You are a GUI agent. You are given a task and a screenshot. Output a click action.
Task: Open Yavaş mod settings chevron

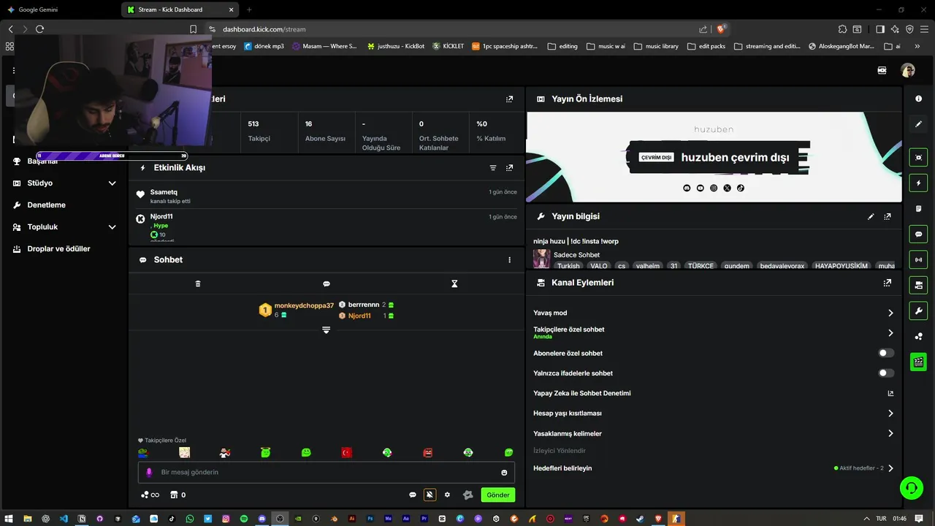pyautogui.click(x=890, y=313)
